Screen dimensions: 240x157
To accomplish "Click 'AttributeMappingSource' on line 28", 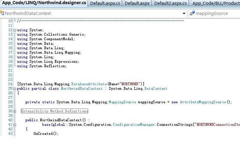I will [x=203, y=102].
